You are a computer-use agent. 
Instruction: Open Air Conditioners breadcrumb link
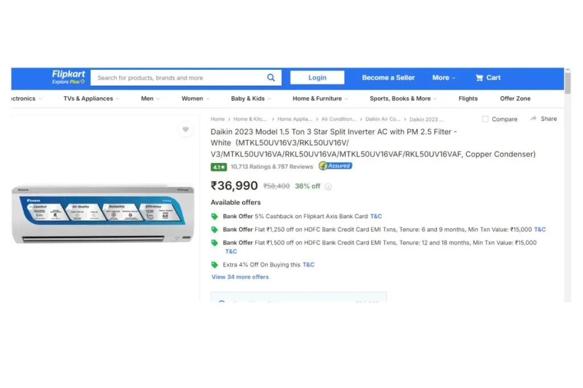(339, 119)
